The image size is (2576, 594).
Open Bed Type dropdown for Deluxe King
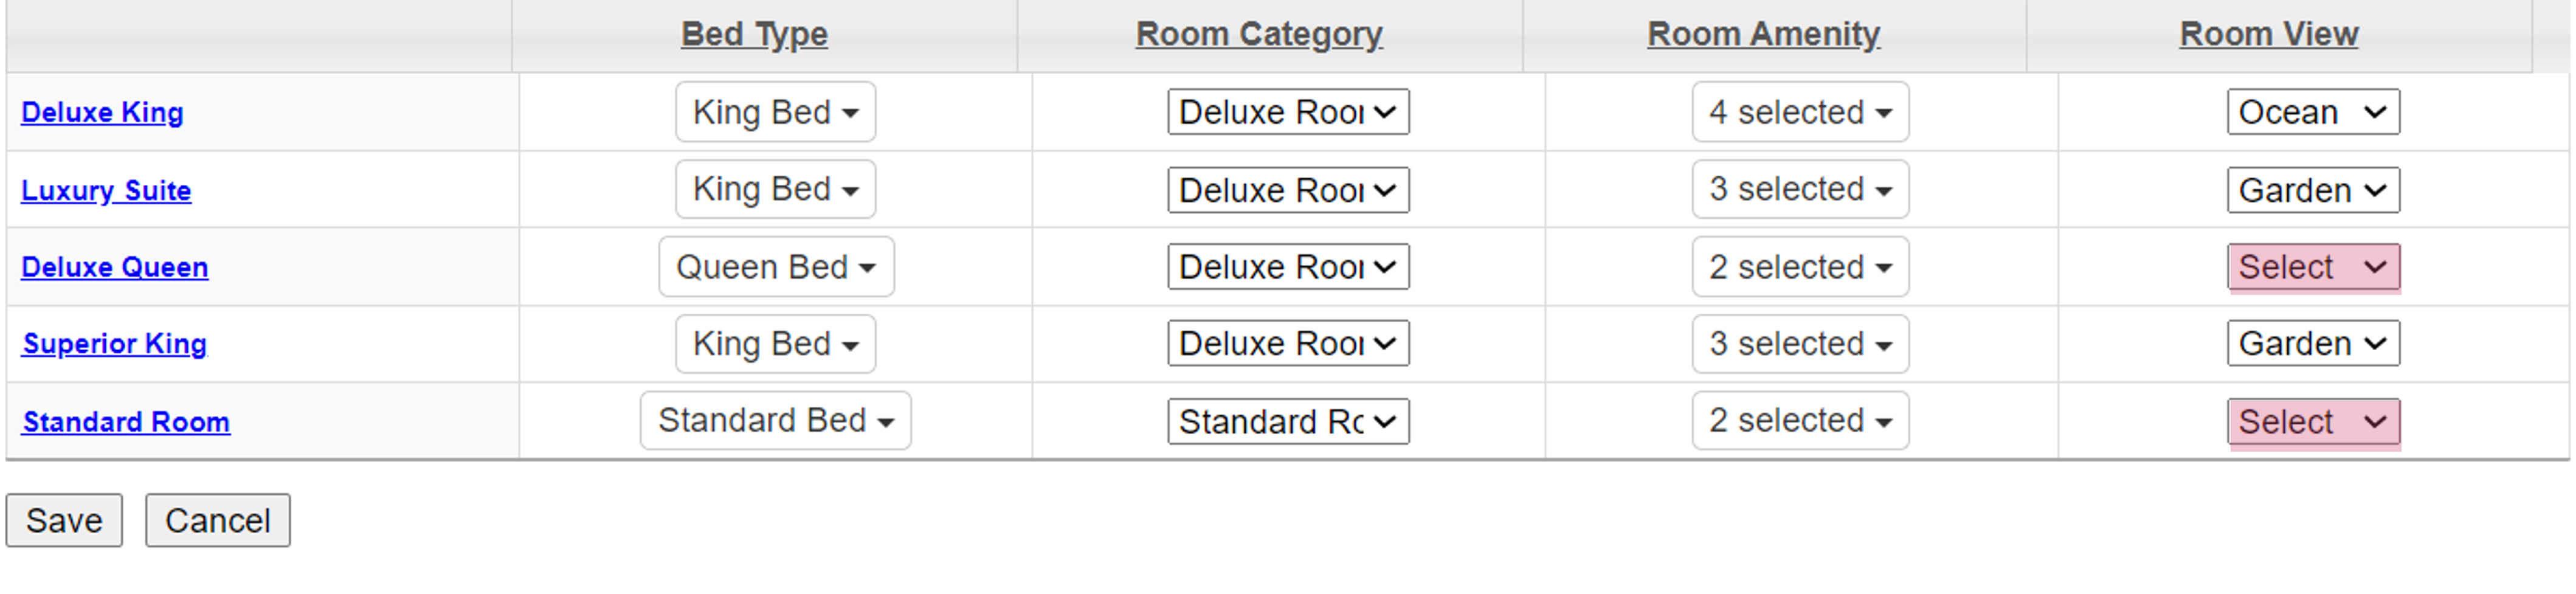click(x=775, y=112)
